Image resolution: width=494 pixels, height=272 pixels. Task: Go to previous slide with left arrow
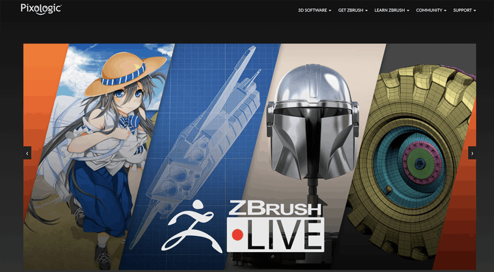tap(27, 153)
